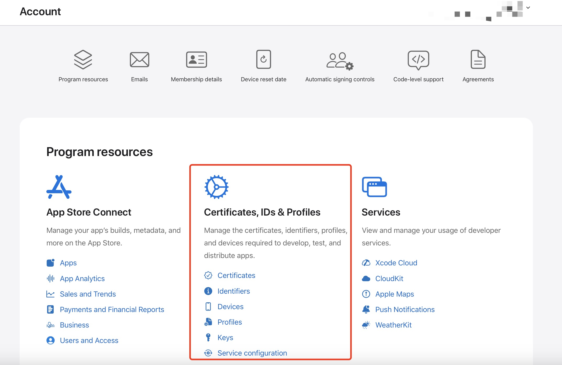Open the Business link
The image size is (562, 365).
click(74, 325)
